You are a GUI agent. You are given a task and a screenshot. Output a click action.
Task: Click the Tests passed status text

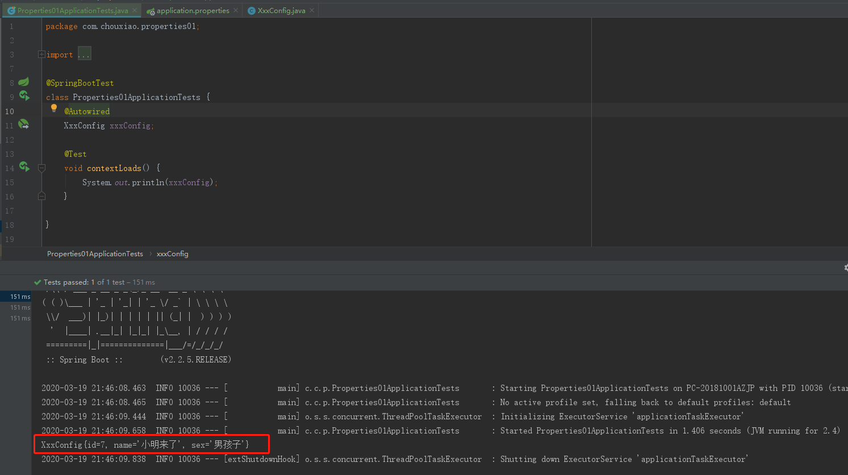coord(99,282)
